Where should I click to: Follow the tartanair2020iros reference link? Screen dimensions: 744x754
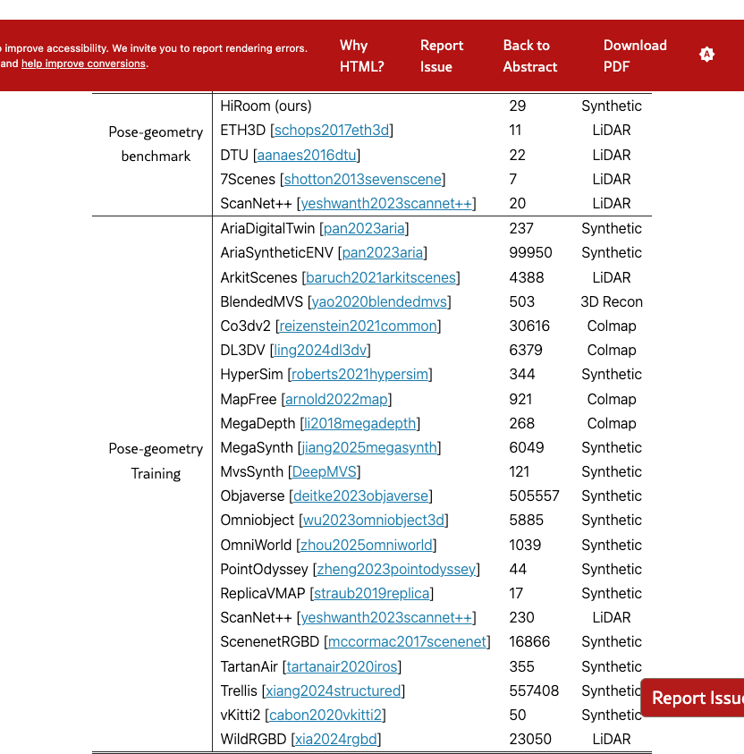pyautogui.click(x=342, y=667)
